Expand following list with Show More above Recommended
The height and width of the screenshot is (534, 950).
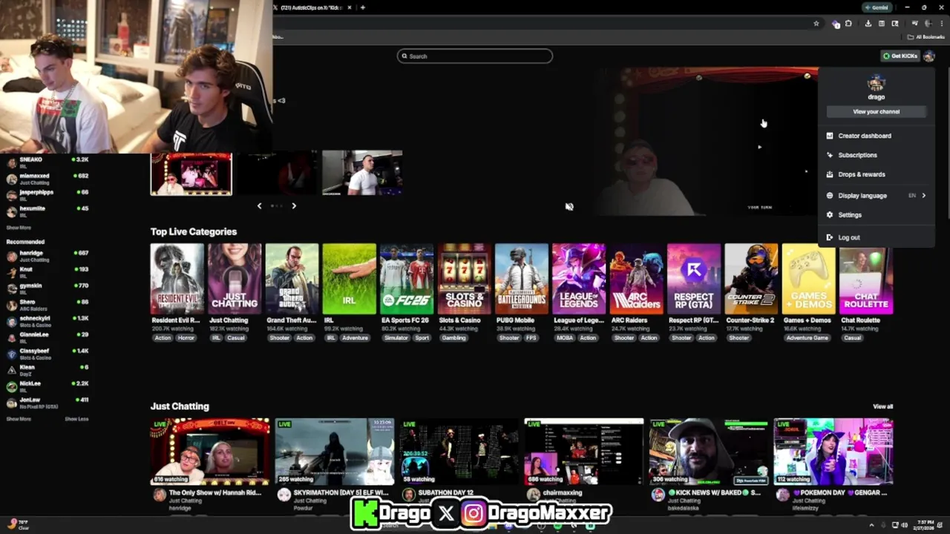19,228
